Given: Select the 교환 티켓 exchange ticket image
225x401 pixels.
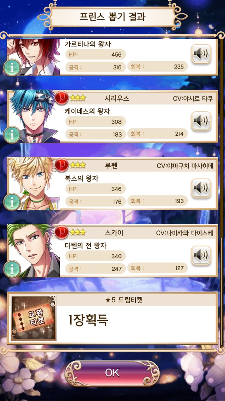Looking at the screenshot, I should [33, 318].
